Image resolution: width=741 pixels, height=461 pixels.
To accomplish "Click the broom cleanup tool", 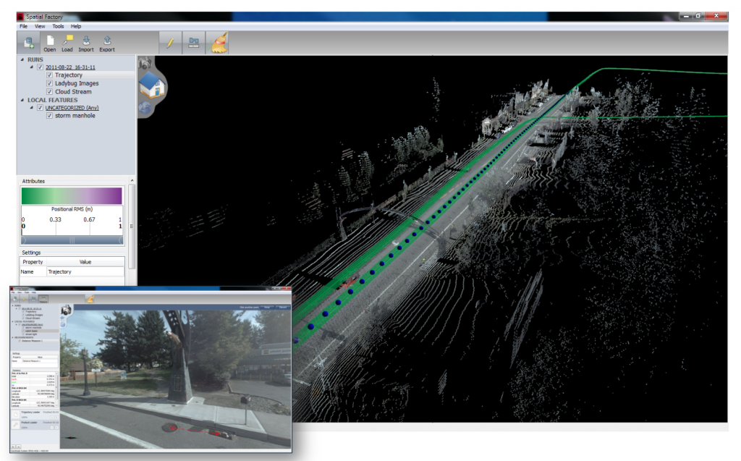I will (x=219, y=42).
